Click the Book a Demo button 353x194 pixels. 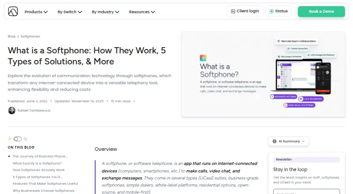pyautogui.click(x=321, y=11)
